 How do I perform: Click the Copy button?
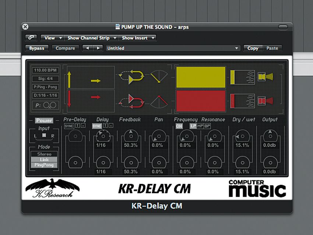pos(253,48)
